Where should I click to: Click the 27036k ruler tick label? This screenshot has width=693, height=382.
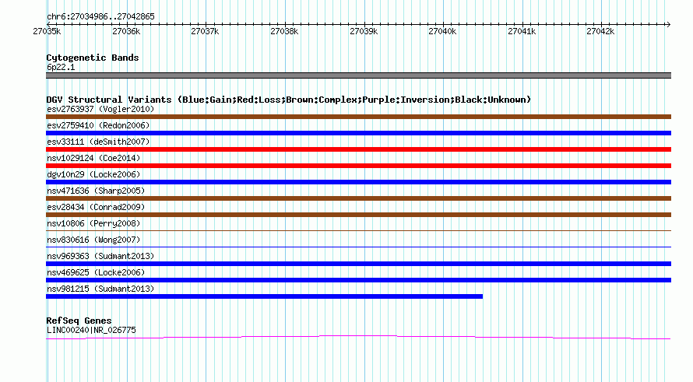(x=126, y=31)
